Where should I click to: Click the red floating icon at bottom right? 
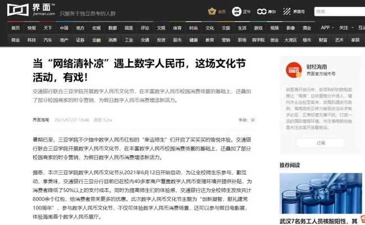[x=363, y=219]
